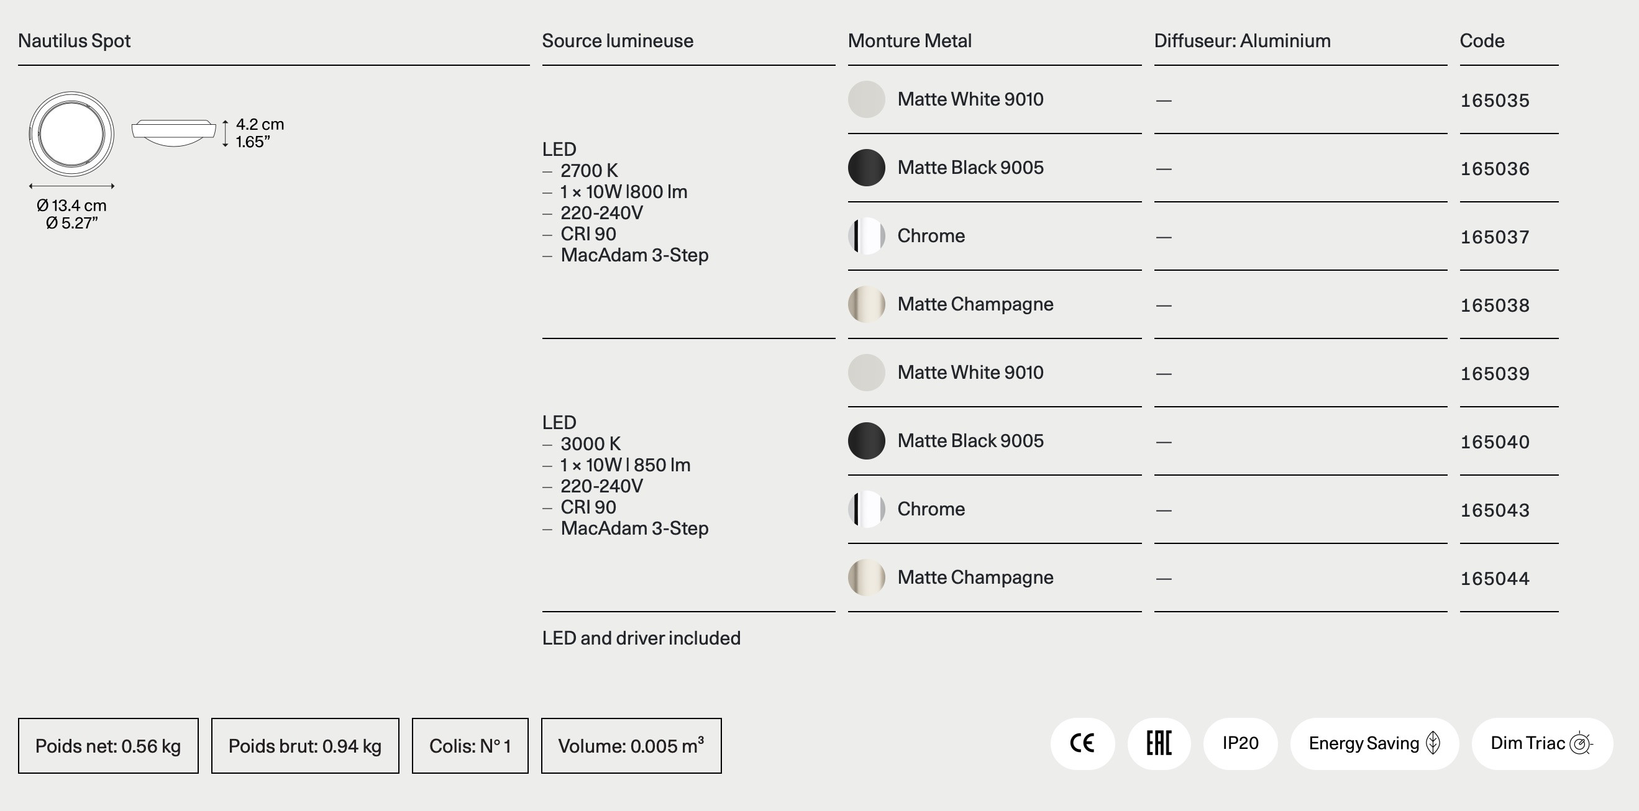Click the Poids net: 0.56 kg box
Screen dimensions: 1639x811
(x=108, y=746)
